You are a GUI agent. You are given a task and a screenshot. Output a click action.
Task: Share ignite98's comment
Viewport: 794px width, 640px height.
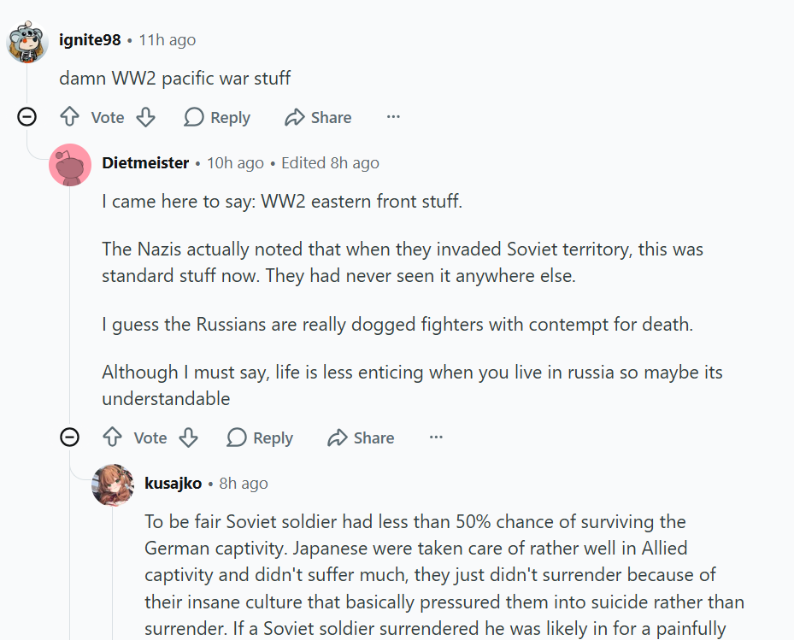point(318,117)
